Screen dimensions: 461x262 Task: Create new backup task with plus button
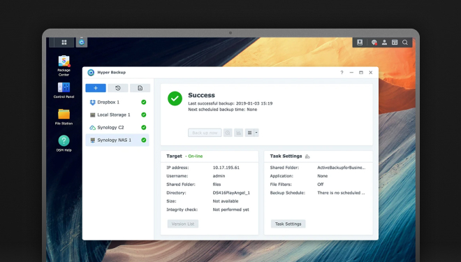tap(96, 88)
